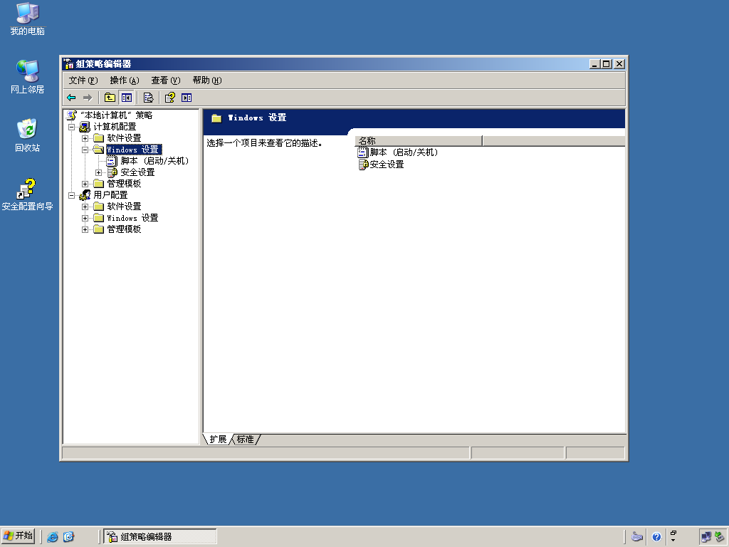Expand 安全设置 in the tree
This screenshot has width=729, height=547.
coord(98,172)
